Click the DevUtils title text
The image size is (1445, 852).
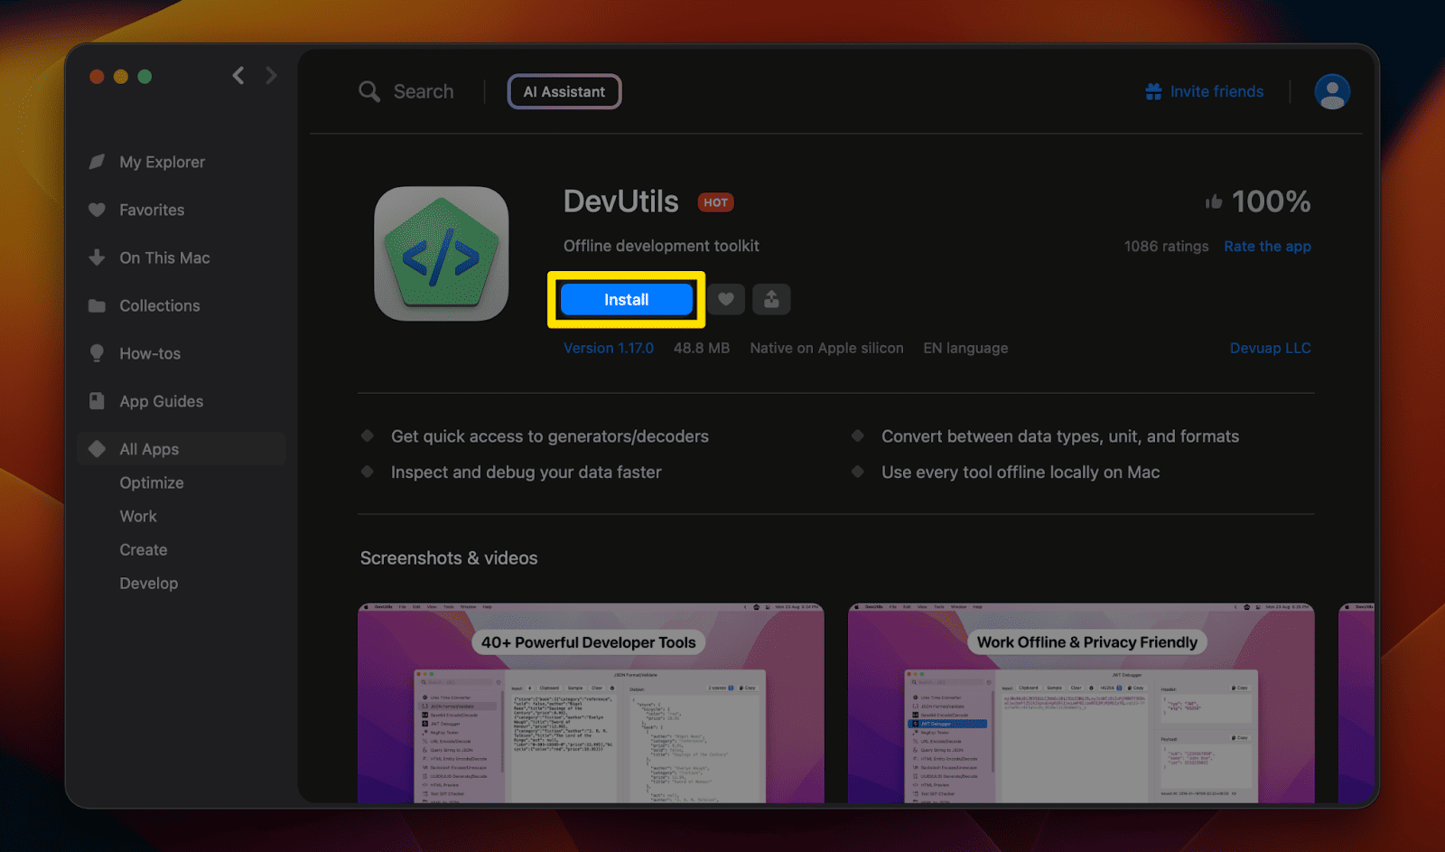click(x=621, y=201)
